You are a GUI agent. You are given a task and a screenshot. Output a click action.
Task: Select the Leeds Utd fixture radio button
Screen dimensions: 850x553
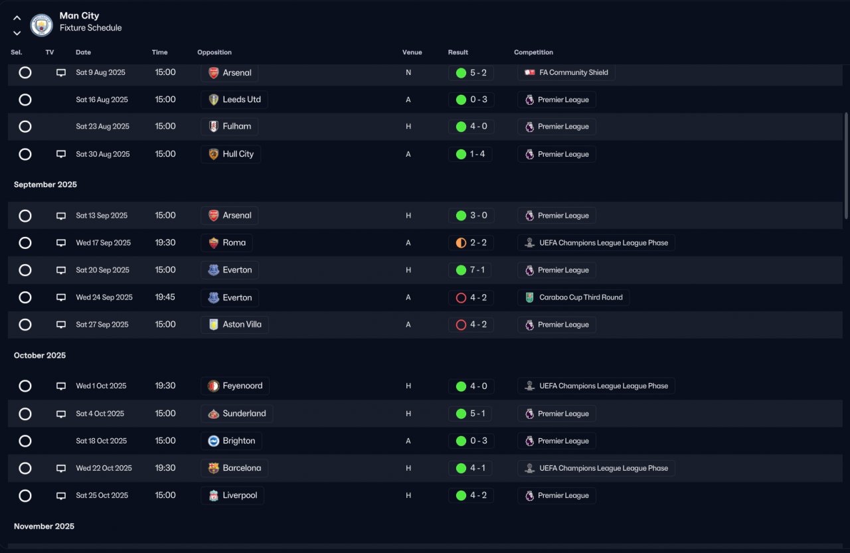click(x=25, y=100)
